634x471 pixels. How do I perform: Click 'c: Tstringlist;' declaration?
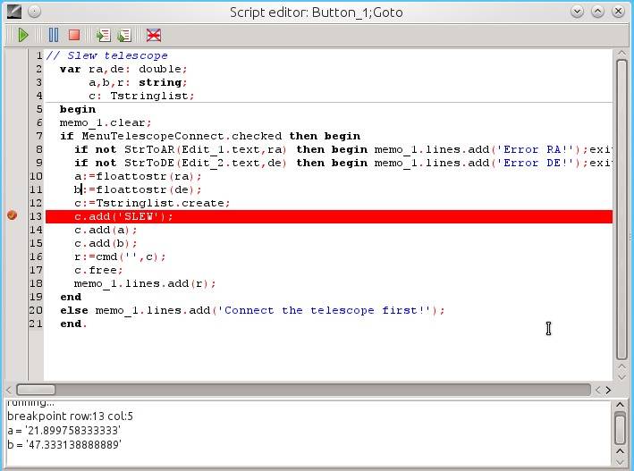[x=141, y=96]
